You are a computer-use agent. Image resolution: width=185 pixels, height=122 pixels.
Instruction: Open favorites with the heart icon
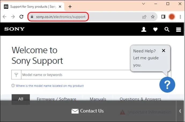(155, 30)
